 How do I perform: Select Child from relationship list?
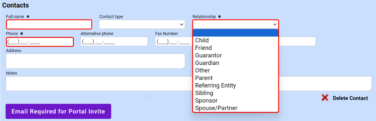tap(202, 40)
